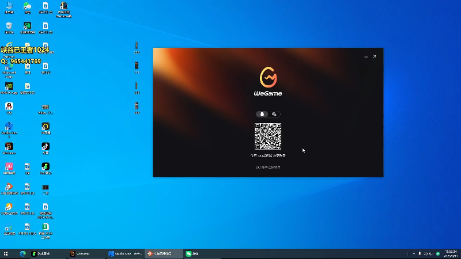Switch to WeGame taskbar button
Viewport: 461px width, 259px height.
tap(85, 254)
